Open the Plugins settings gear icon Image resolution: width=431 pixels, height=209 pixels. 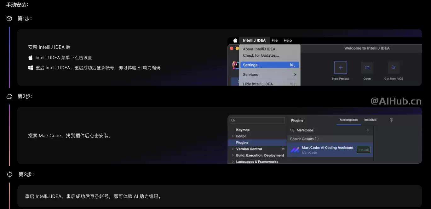pyautogui.click(x=391, y=120)
